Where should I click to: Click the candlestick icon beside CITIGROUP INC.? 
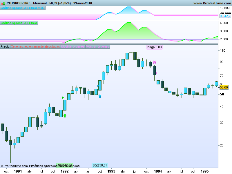[x=3, y=3]
